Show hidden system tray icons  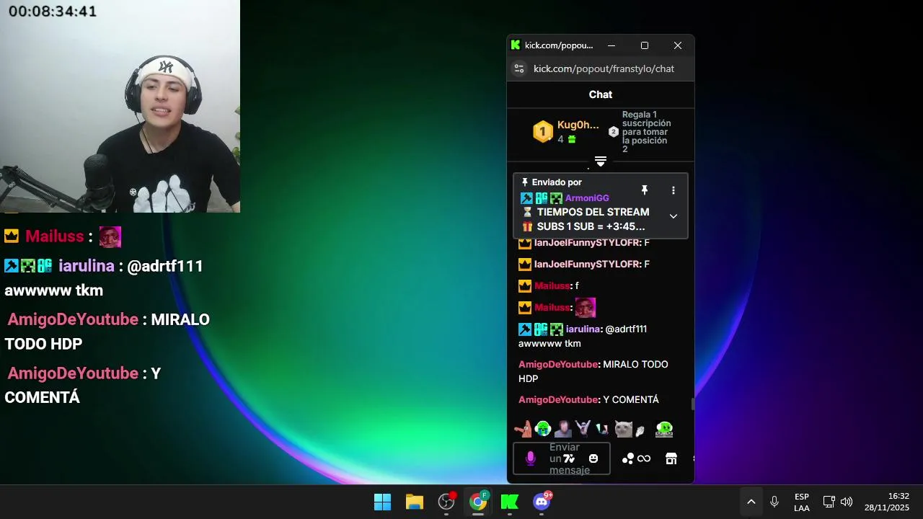click(x=751, y=502)
